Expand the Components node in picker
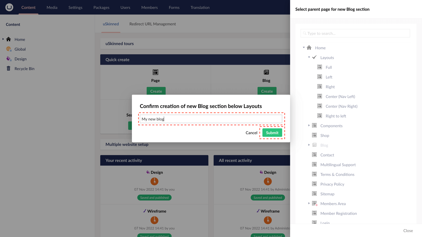422x237 pixels. pyautogui.click(x=309, y=126)
